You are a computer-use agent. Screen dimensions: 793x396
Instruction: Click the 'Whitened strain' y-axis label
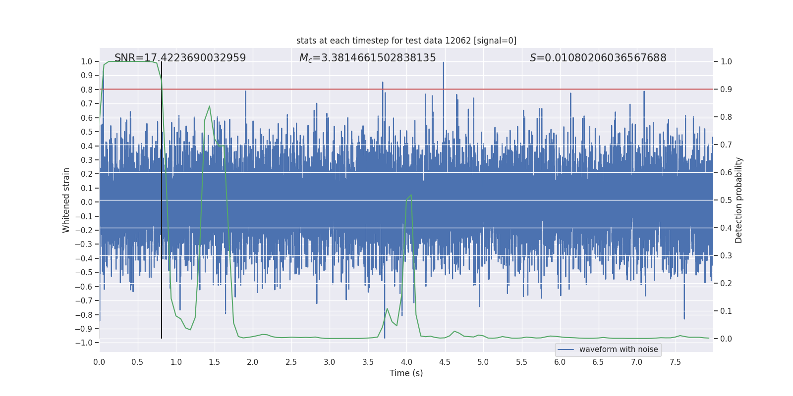click(x=66, y=200)
